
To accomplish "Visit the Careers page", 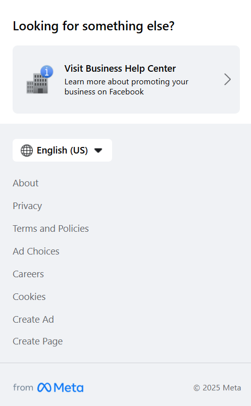I will point(28,274).
